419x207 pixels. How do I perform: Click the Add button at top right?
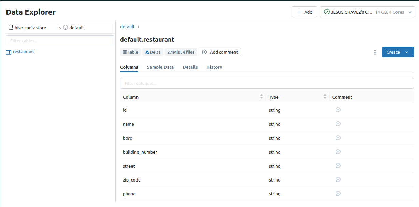[304, 12]
